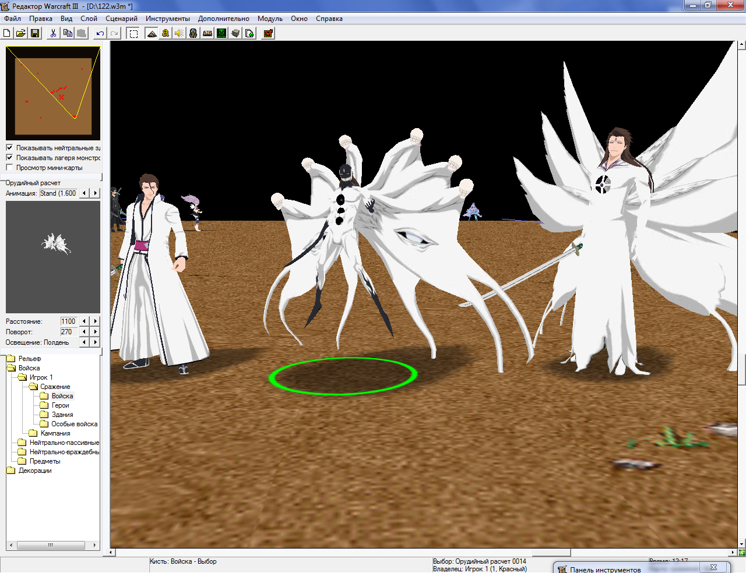The image size is (746, 573).
Task: Open the Справка menu
Action: pyautogui.click(x=329, y=19)
